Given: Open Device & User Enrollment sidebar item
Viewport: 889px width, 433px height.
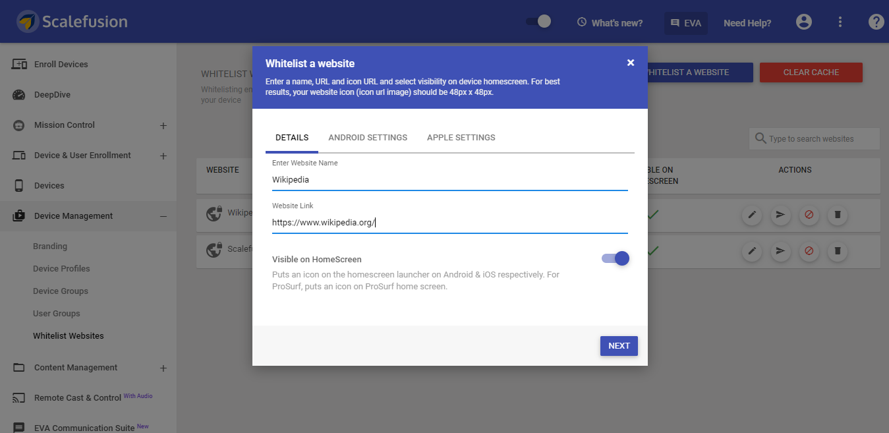Looking at the screenshot, I should (x=82, y=156).
